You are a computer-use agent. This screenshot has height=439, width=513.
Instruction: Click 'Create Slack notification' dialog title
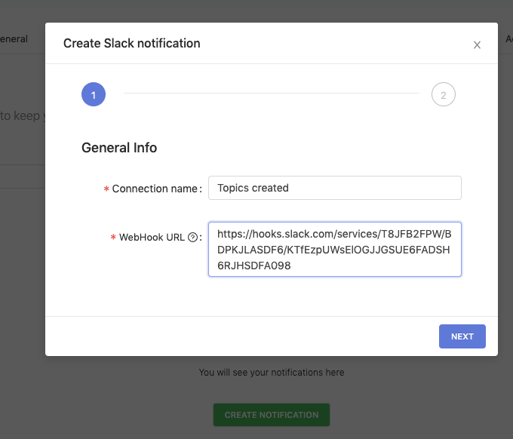[131, 43]
